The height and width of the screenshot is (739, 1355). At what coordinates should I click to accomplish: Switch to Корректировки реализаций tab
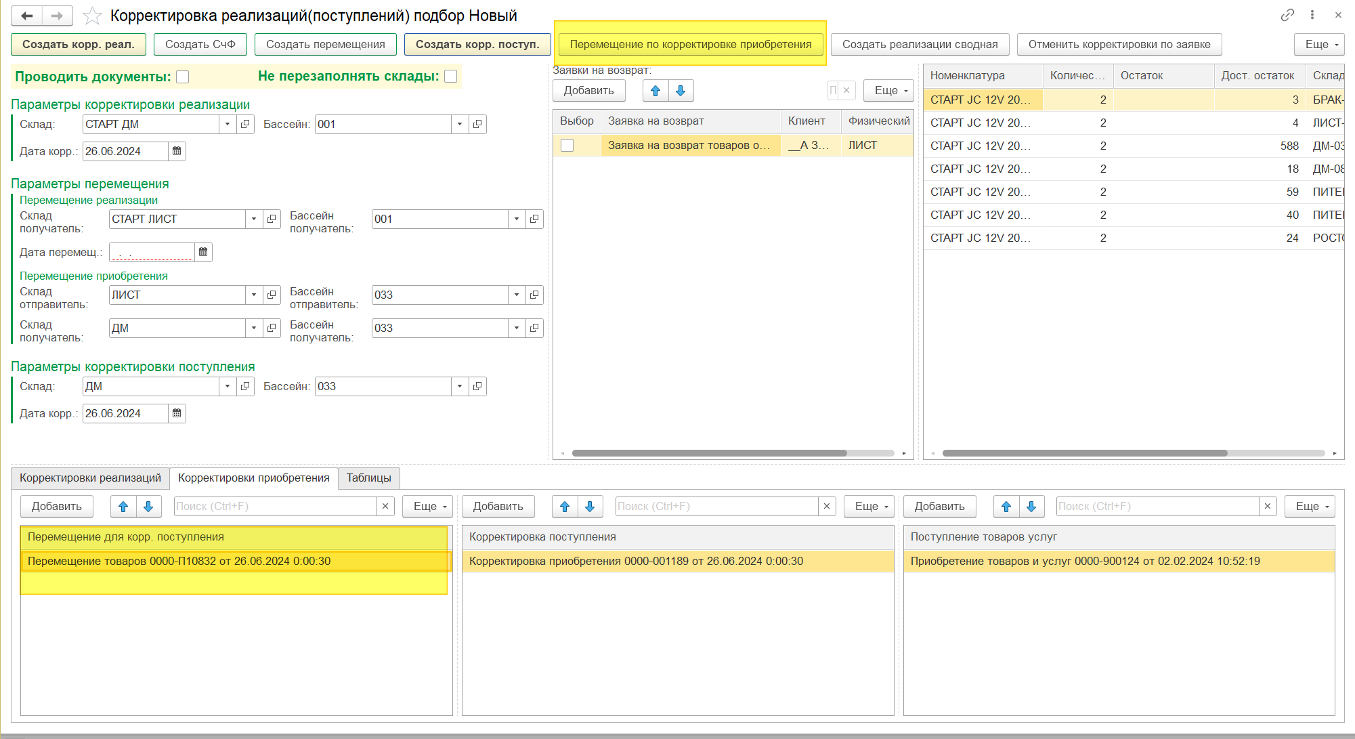coord(90,478)
